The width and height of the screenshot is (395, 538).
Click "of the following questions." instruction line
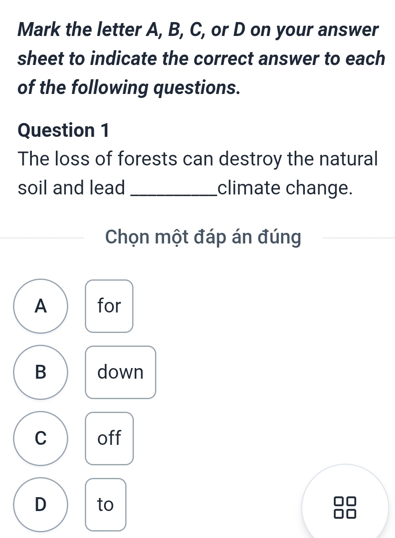tap(129, 87)
